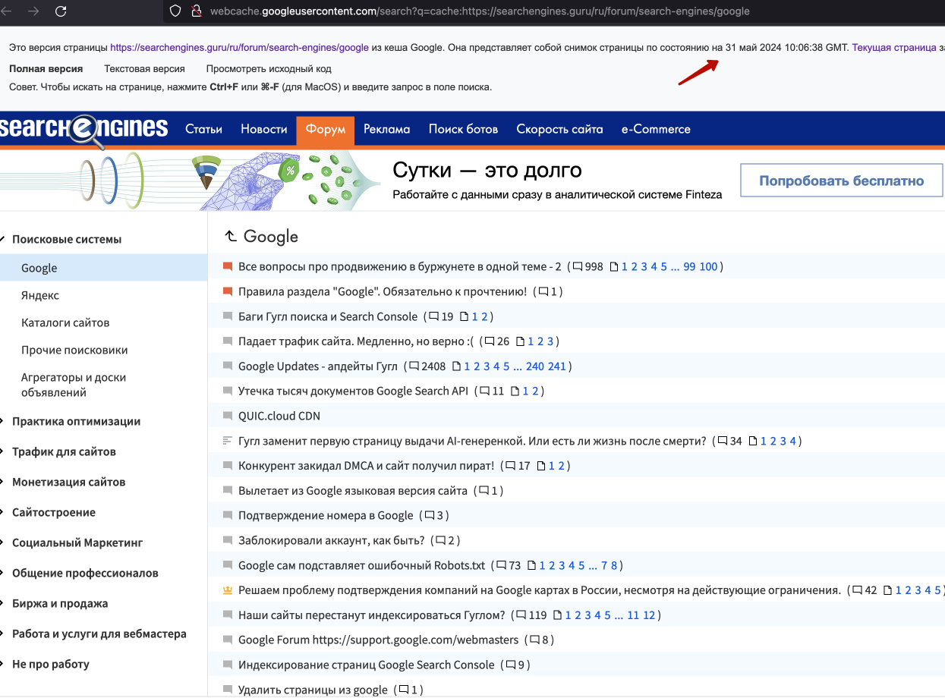Viewport: 945px width, 698px height.
Task: Select 'Прочие поисковики' in the sidebar
Action: point(74,350)
